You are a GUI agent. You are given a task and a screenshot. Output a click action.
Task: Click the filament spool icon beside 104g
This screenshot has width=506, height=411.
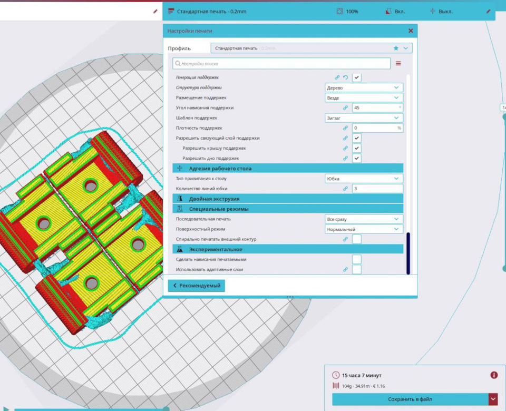pos(336,386)
